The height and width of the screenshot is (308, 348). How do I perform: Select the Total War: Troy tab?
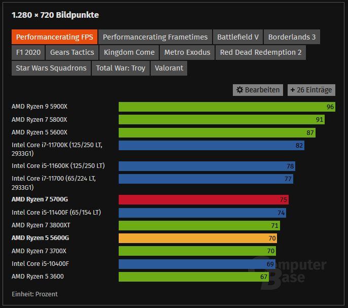(x=121, y=68)
